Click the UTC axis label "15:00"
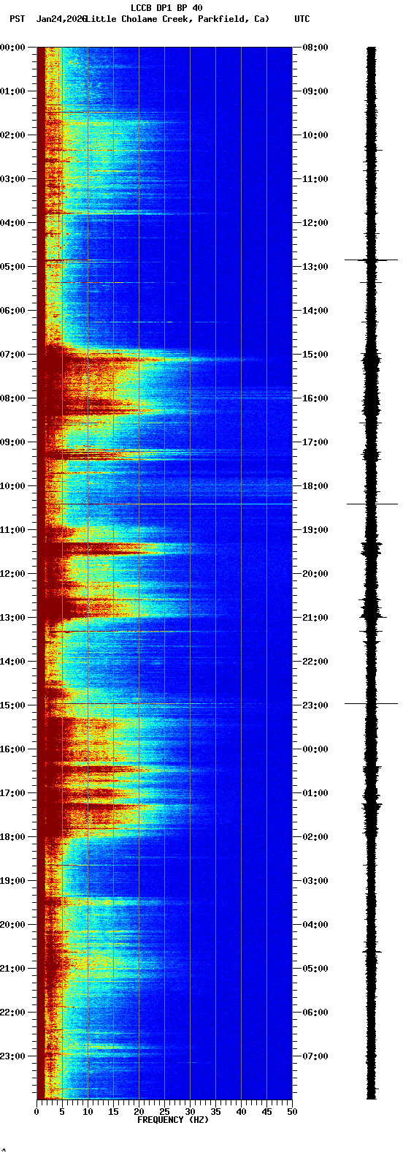 [315, 355]
